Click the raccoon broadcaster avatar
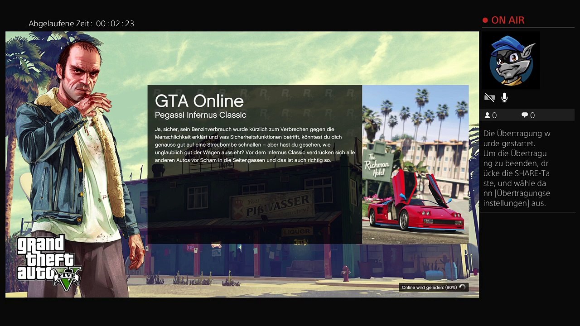The width and height of the screenshot is (580, 326). click(x=512, y=61)
